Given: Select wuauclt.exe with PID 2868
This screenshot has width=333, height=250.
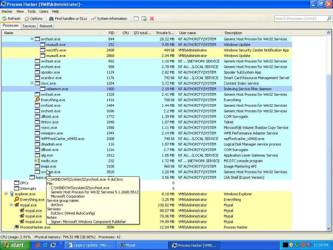Looking at the screenshot, I should [147, 56].
